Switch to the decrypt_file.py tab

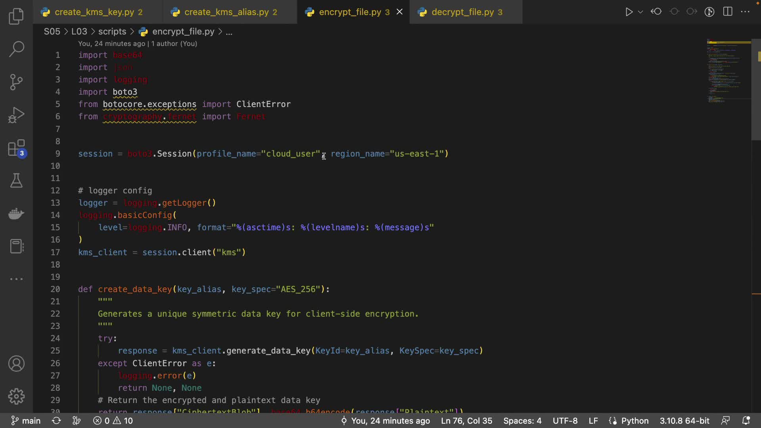(463, 12)
